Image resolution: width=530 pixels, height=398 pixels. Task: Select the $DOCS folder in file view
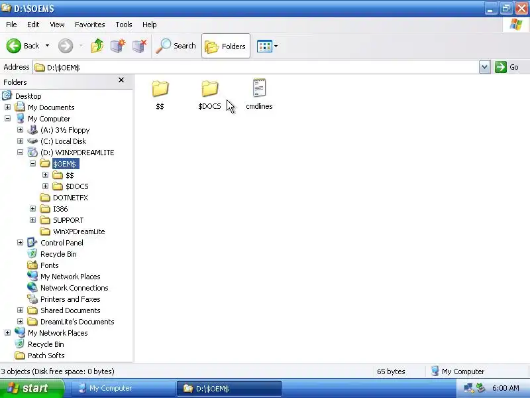pos(209,96)
